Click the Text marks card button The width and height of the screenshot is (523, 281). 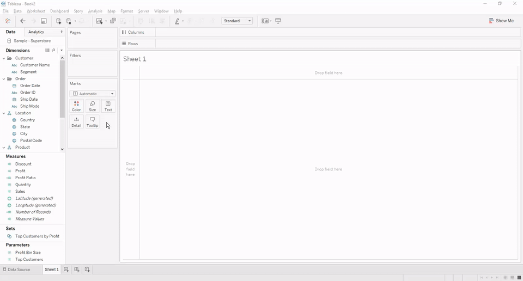(x=108, y=106)
